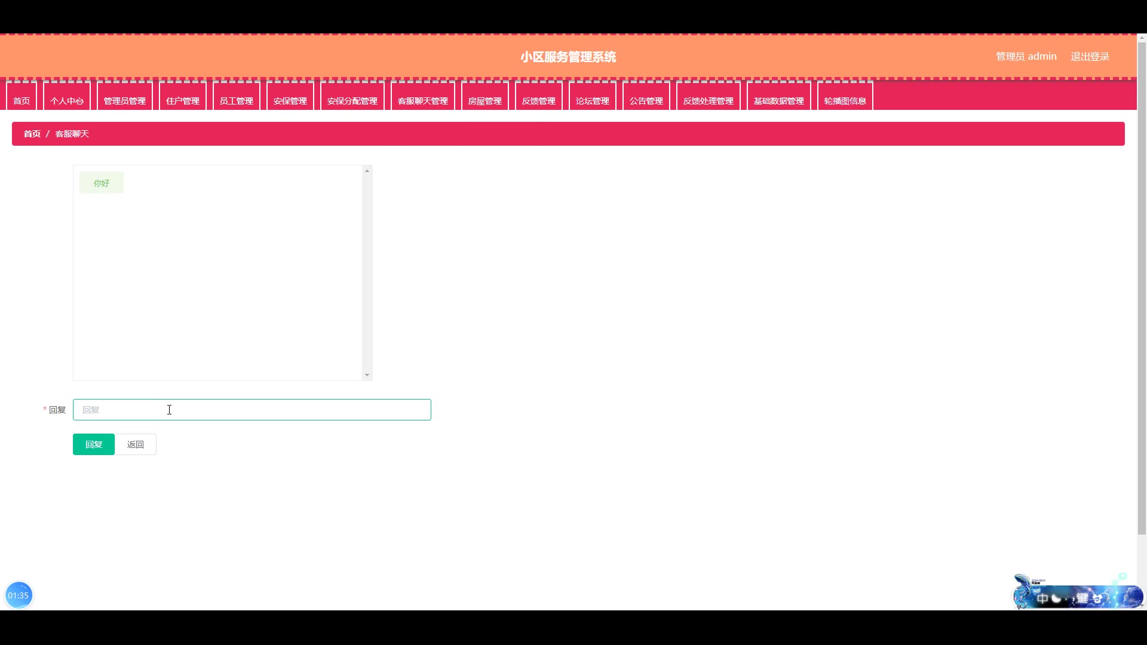
Task: Click the moon half-width icon in IME bar
Action: point(1056,598)
